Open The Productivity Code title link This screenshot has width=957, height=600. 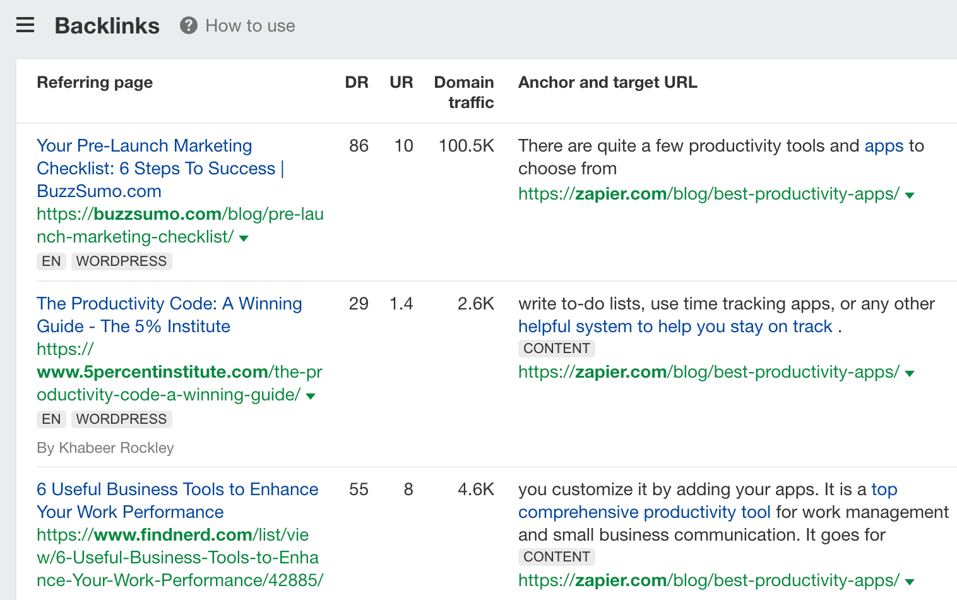169,315
